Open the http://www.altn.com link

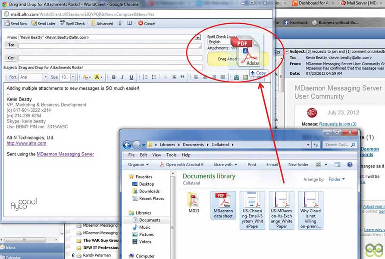click(x=20, y=143)
